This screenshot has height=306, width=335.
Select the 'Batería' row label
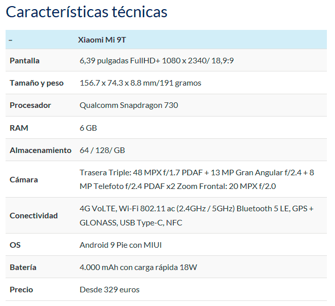pyautogui.click(x=23, y=267)
